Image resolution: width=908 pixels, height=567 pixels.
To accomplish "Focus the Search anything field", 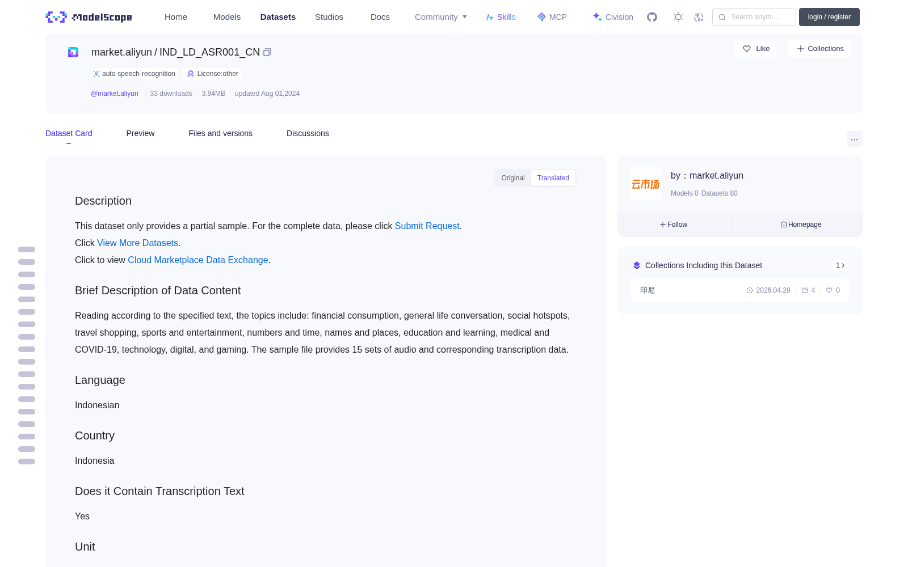I will point(754,17).
